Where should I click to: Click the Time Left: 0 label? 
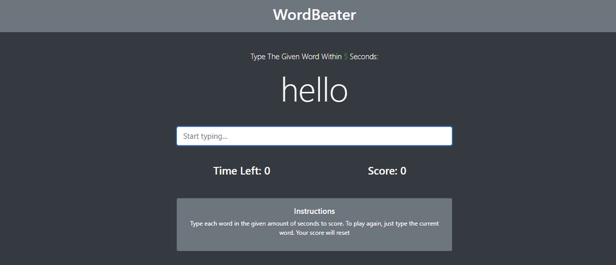point(241,171)
